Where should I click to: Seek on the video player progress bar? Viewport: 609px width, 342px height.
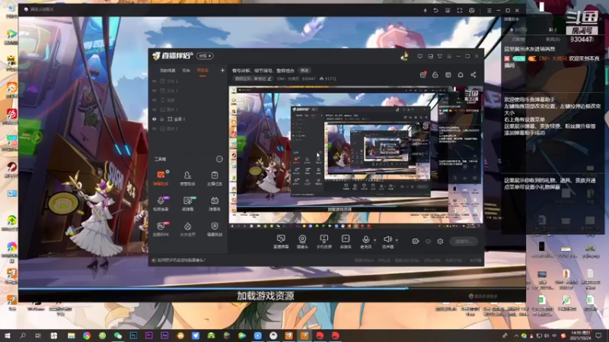click(x=272, y=289)
